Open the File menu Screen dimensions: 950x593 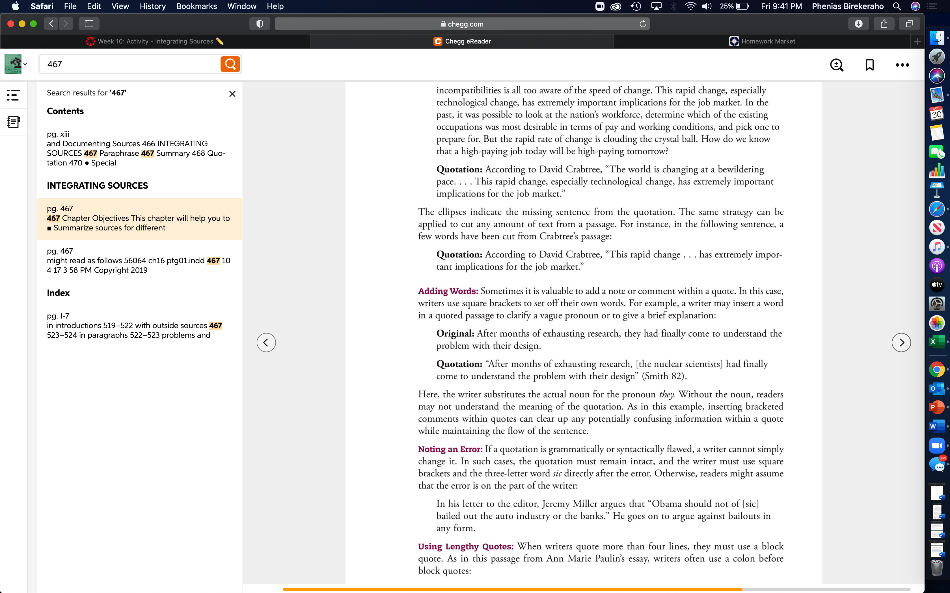(70, 6)
